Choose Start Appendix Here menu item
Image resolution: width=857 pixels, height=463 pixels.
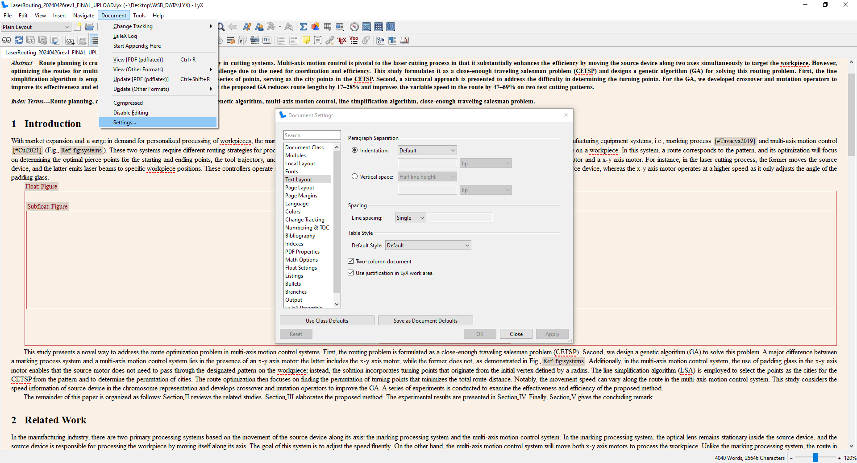(x=158, y=46)
